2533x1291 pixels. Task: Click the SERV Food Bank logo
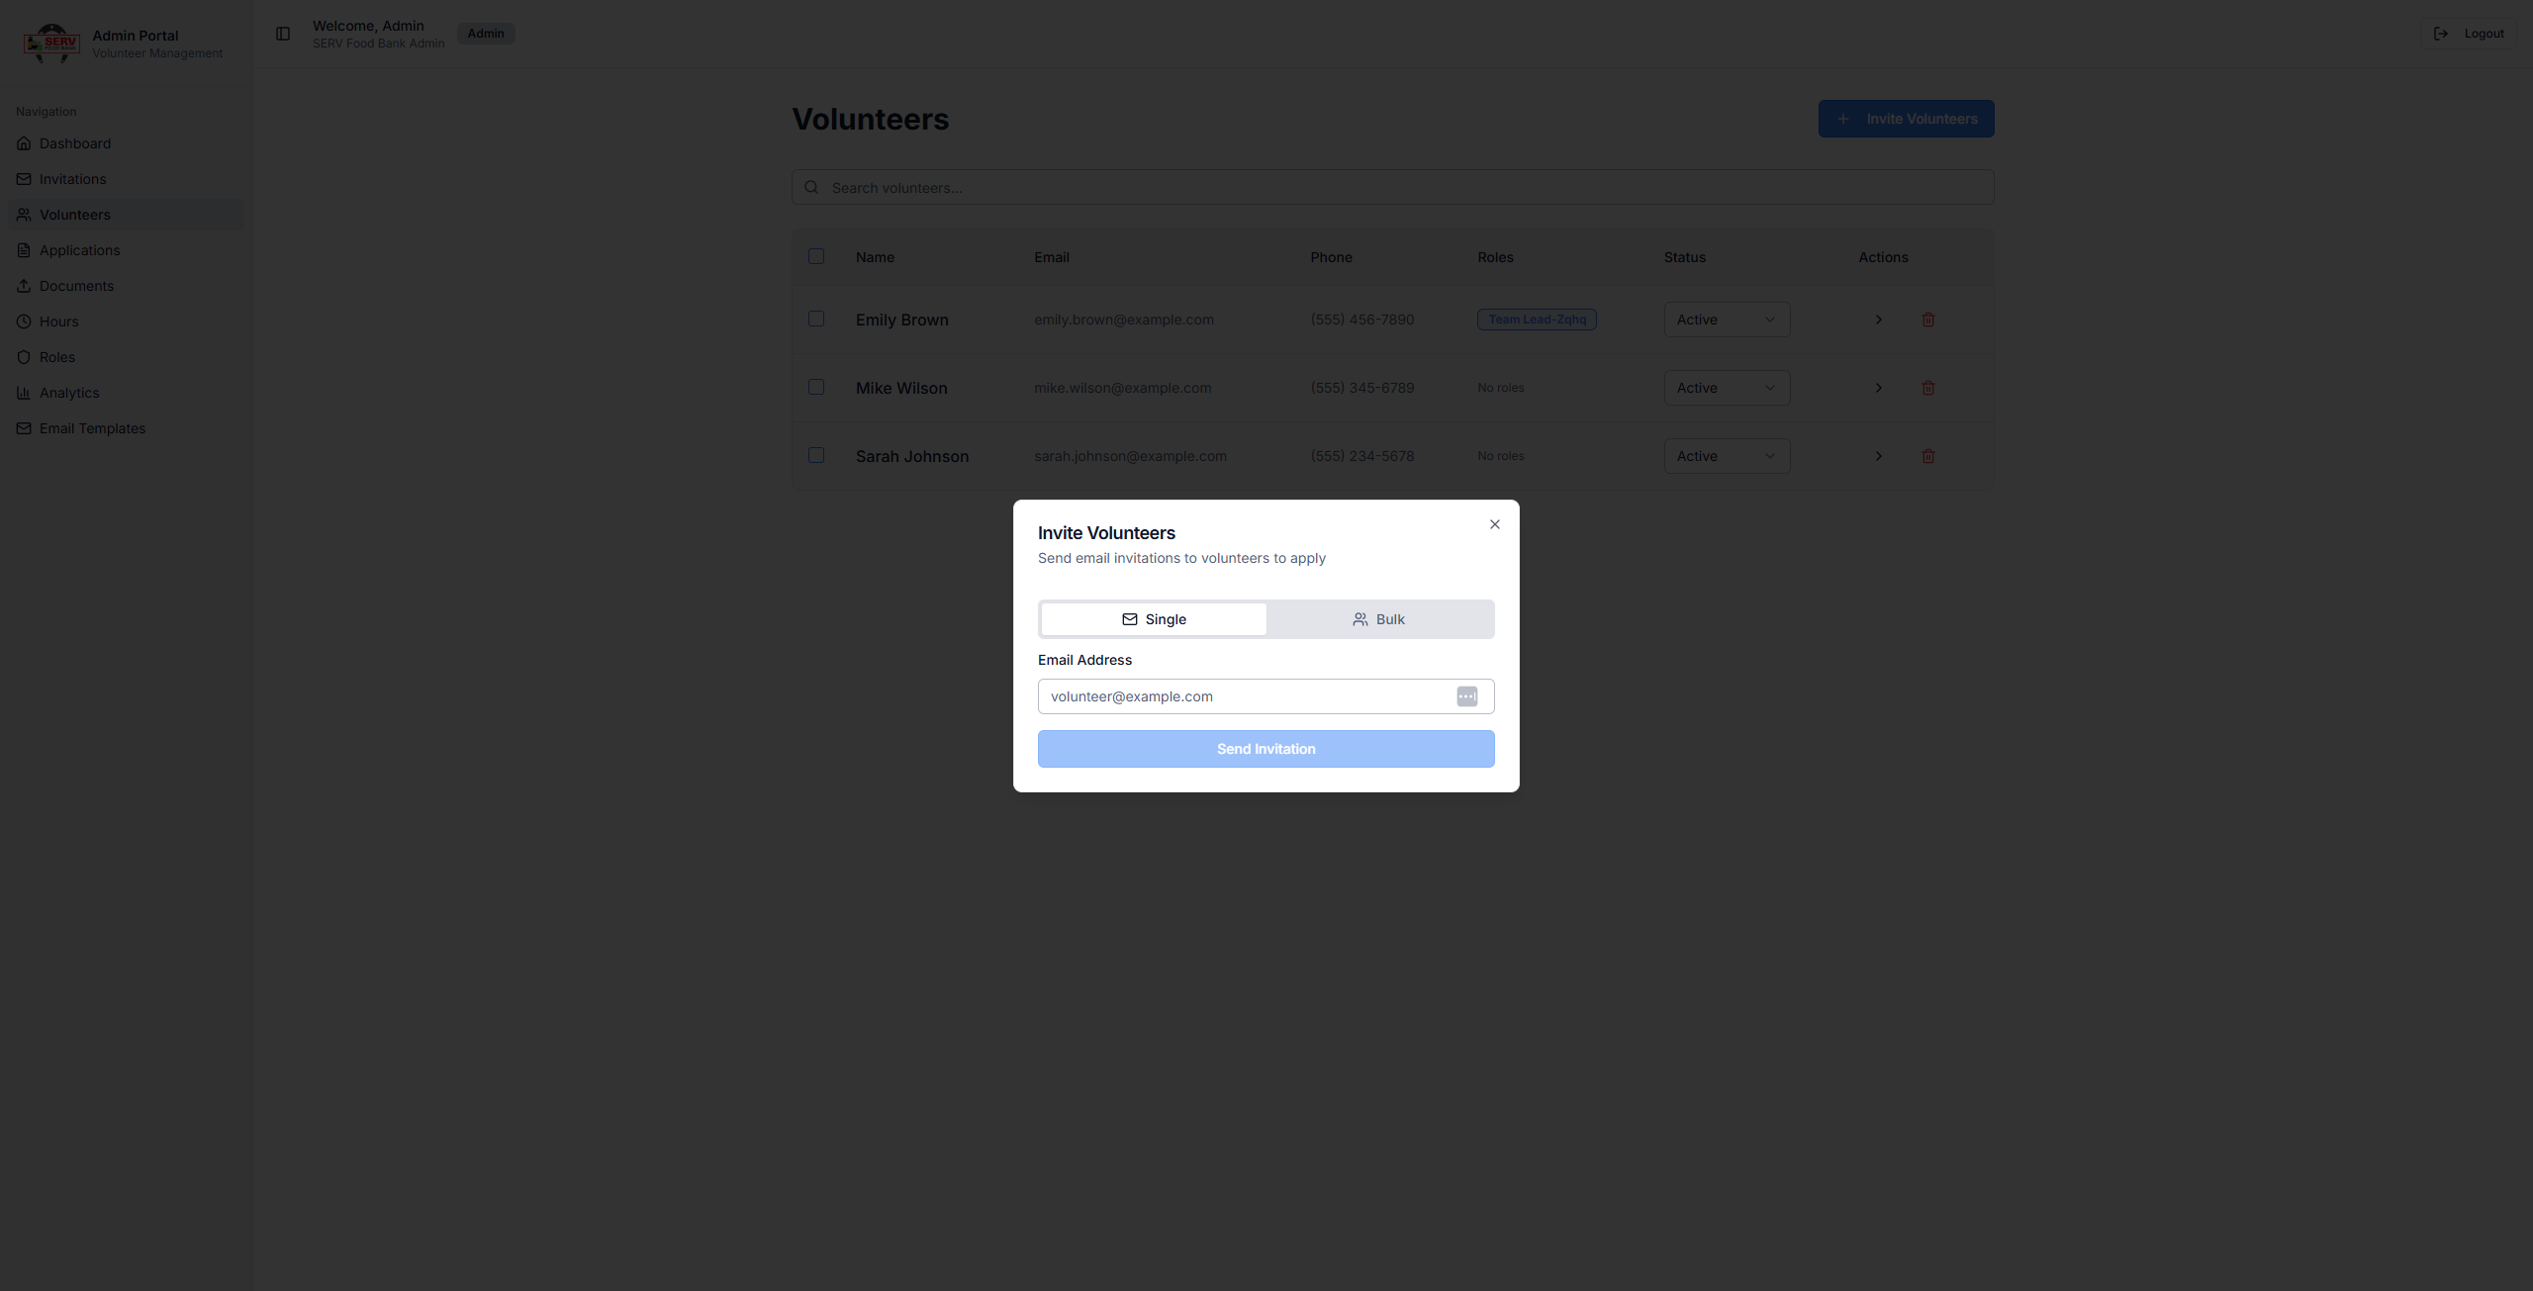coord(51,43)
